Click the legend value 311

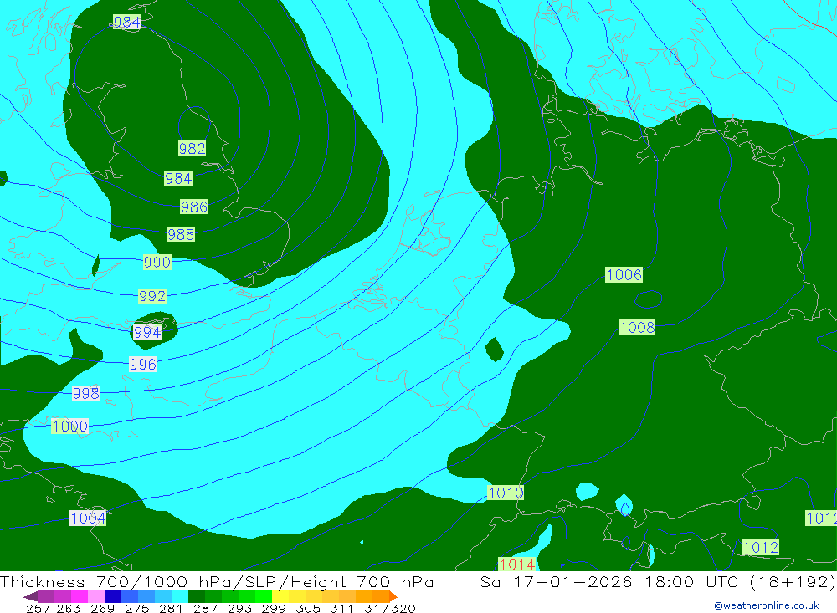tap(341, 608)
